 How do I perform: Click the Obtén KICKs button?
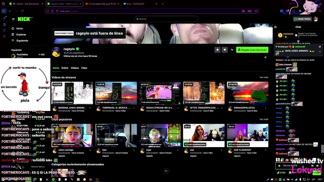[x=302, y=19]
